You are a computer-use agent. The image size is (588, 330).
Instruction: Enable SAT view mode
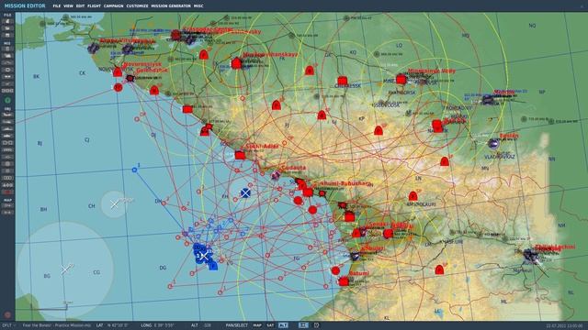pos(270,325)
